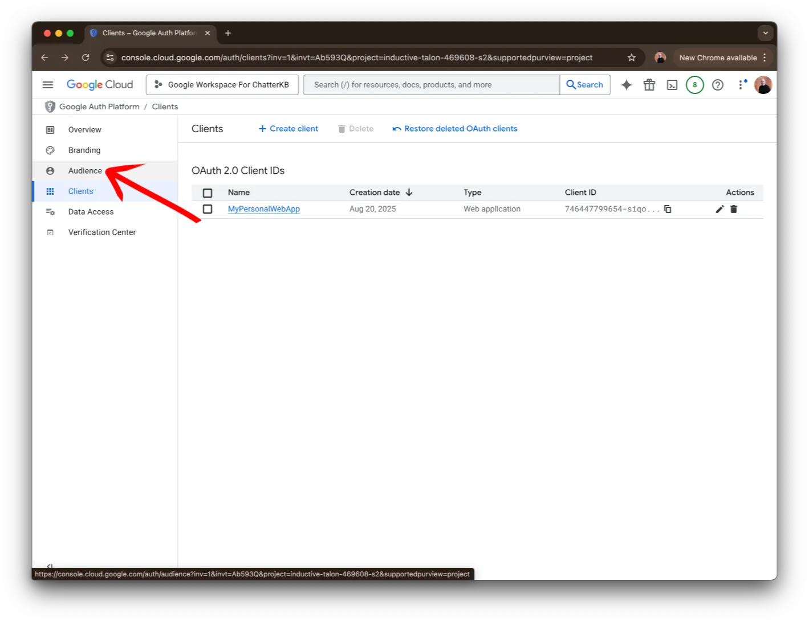
Task: Open the main navigation hamburger menu
Action: [48, 85]
